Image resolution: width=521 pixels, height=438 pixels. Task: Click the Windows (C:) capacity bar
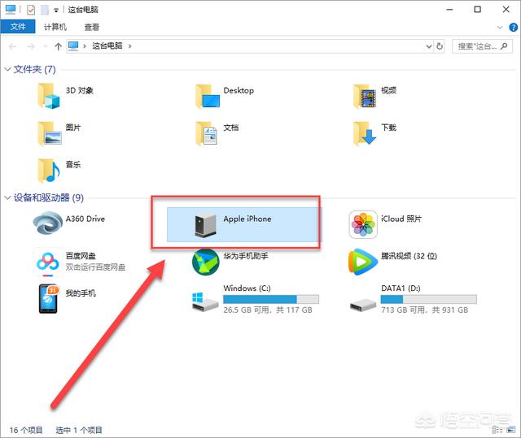pyautogui.click(x=271, y=299)
